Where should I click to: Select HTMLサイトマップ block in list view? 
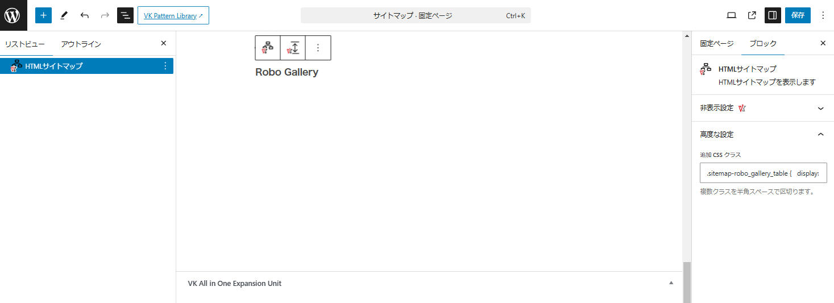[x=86, y=66]
